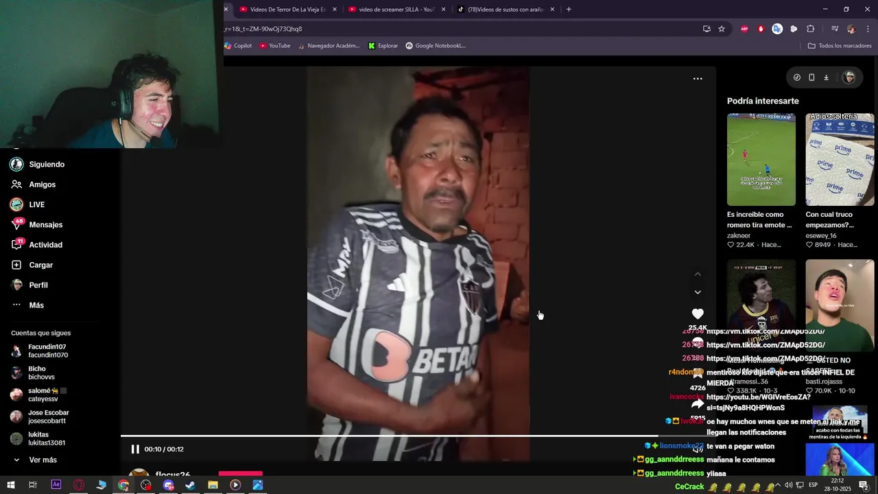Click download desktop app icon in pill

[826, 78]
